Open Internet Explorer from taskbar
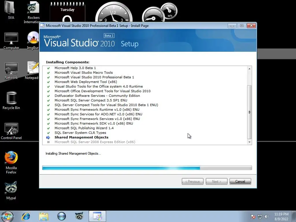 [26, 216]
